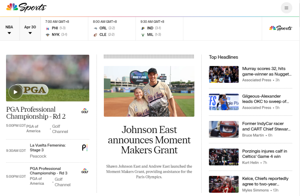This screenshot has width=300, height=196.
Task: Read Johnson East announces Moment Makers Grant
Action: (x=149, y=140)
